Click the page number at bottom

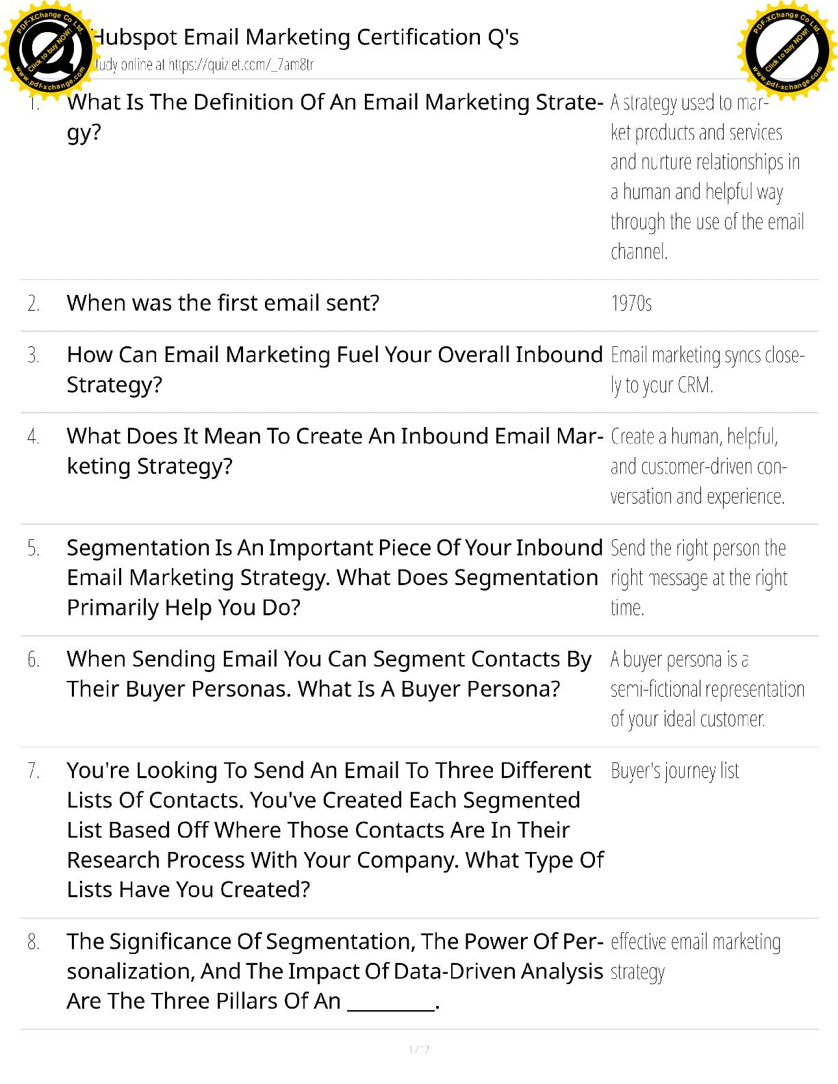(x=418, y=1049)
